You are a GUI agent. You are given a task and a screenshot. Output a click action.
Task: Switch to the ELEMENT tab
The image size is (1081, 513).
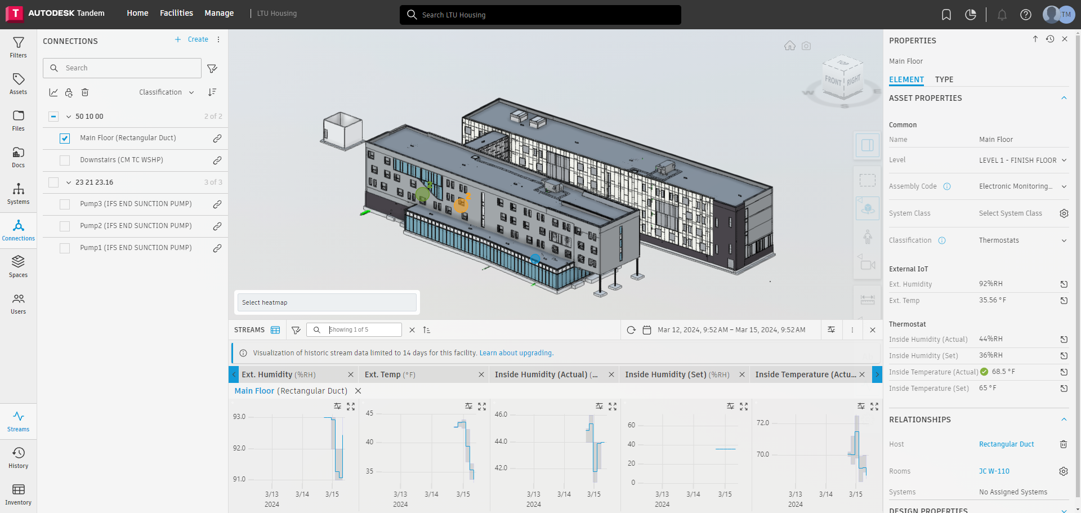(x=906, y=79)
